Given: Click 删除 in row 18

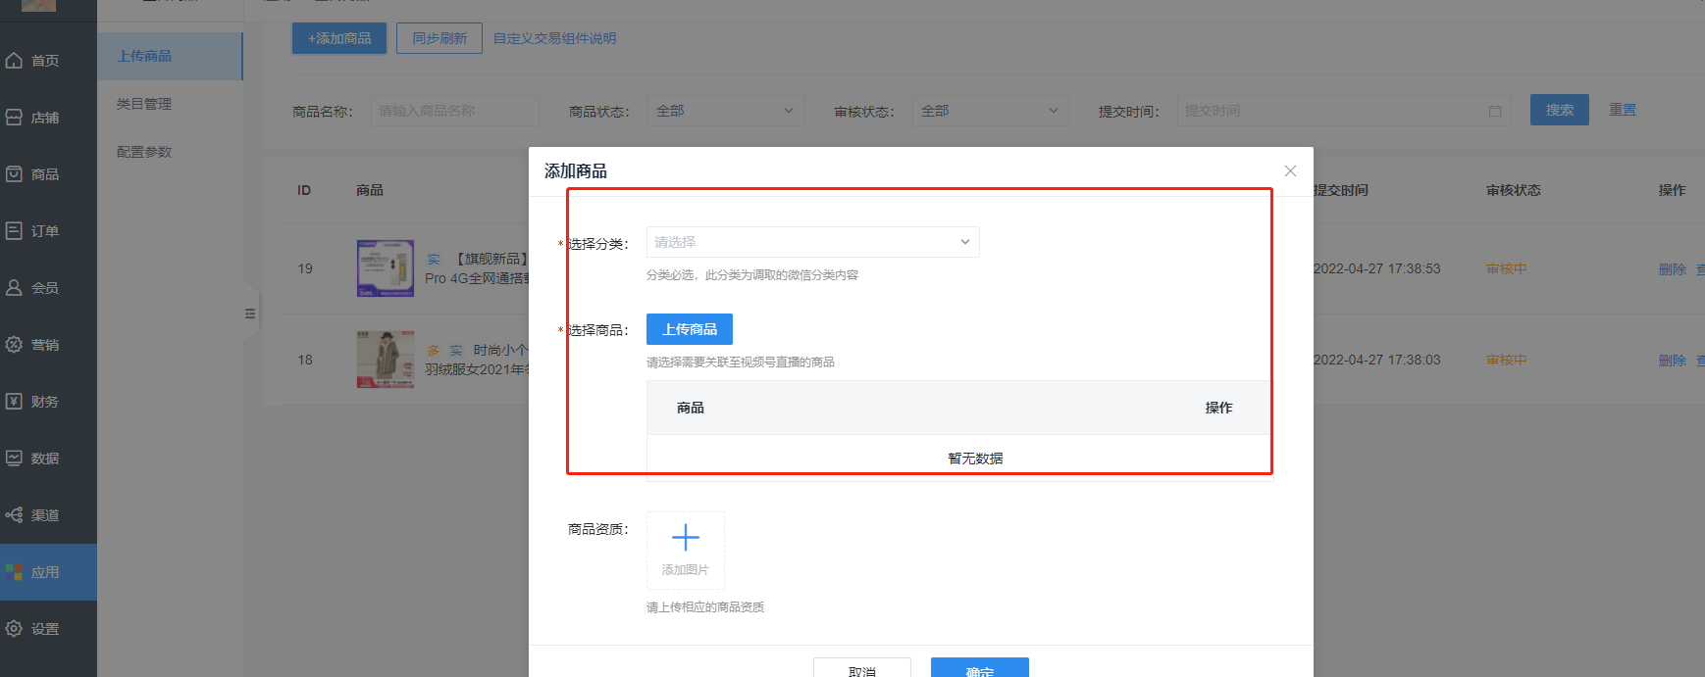Looking at the screenshot, I should [1673, 360].
